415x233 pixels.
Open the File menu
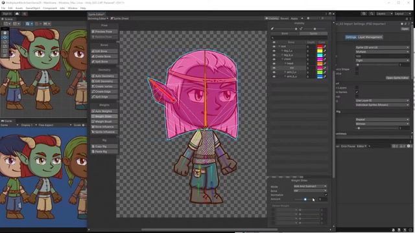(3, 8)
